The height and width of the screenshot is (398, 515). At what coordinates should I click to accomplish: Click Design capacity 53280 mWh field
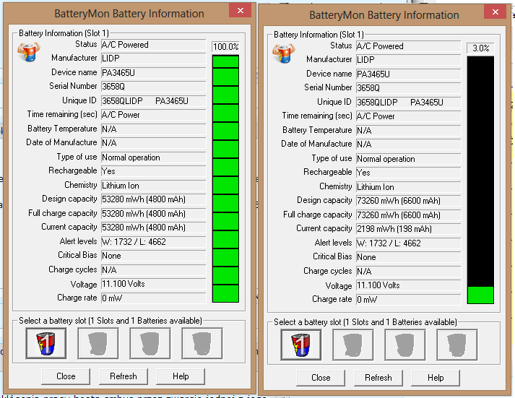pyautogui.click(x=153, y=199)
